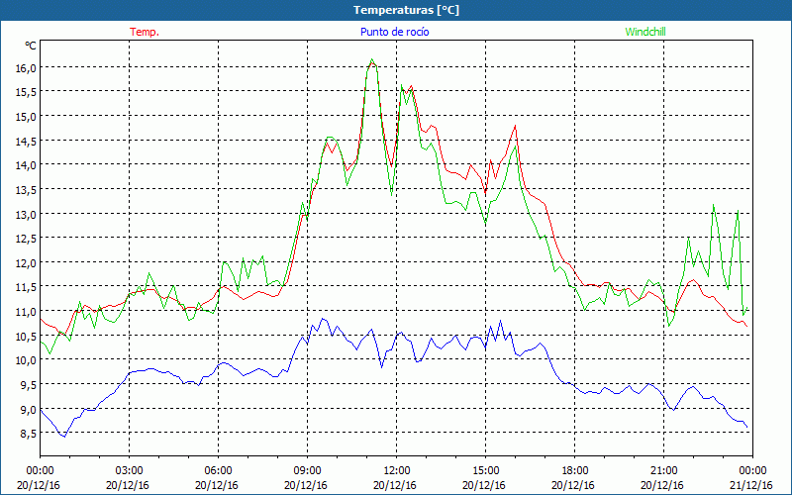Viewport: 792px width, 495px height.
Task: Click the 15:00 time axis label
Action: point(485,471)
